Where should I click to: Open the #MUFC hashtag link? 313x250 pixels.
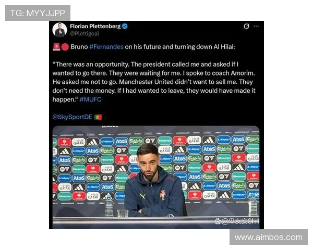[90, 99]
